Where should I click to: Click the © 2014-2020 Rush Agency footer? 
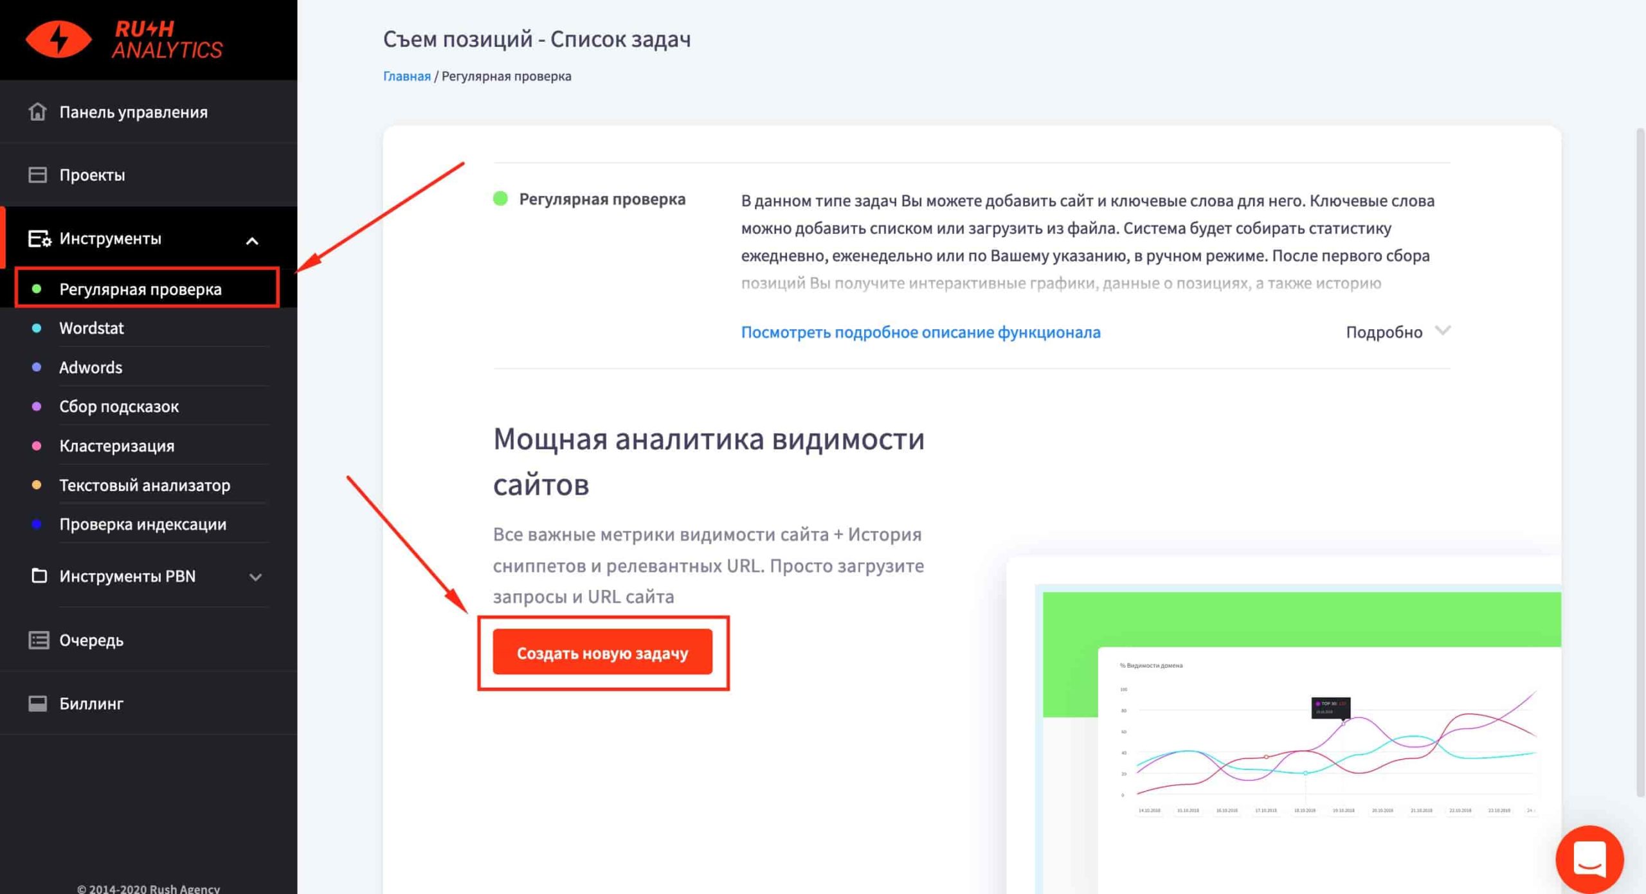click(x=149, y=888)
